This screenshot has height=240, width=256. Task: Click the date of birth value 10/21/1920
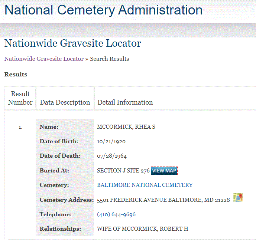pos(111,141)
